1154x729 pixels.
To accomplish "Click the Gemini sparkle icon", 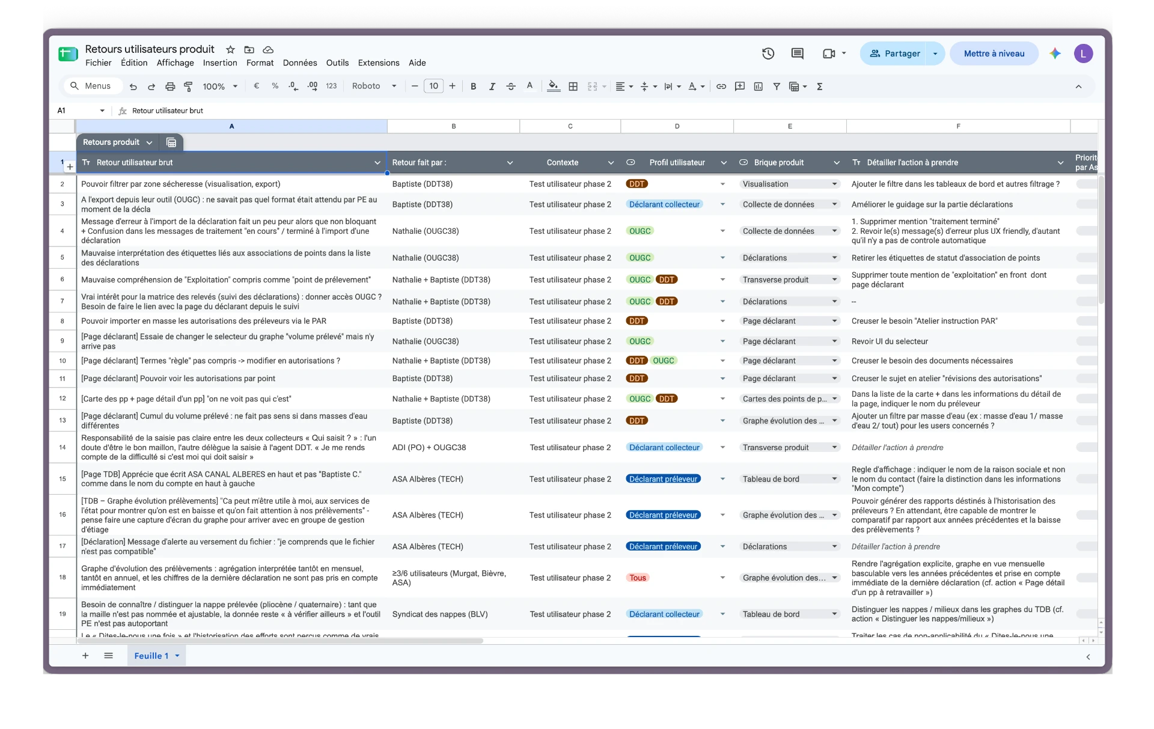I will coord(1055,53).
